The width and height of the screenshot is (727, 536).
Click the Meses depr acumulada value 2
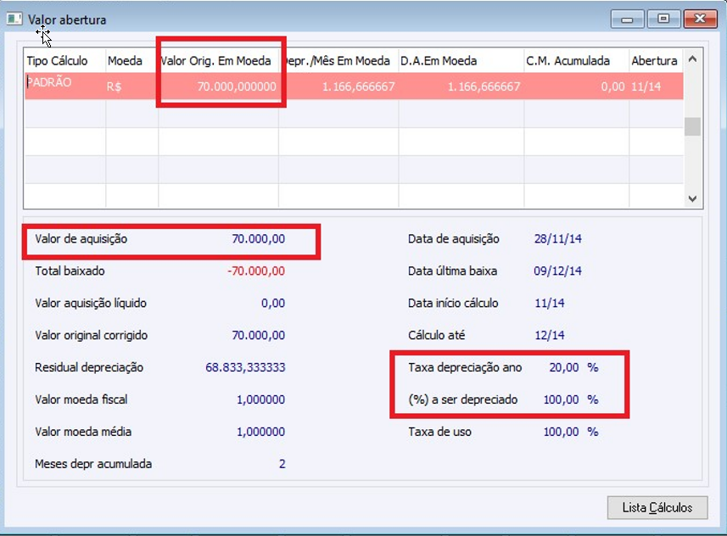[282, 464]
